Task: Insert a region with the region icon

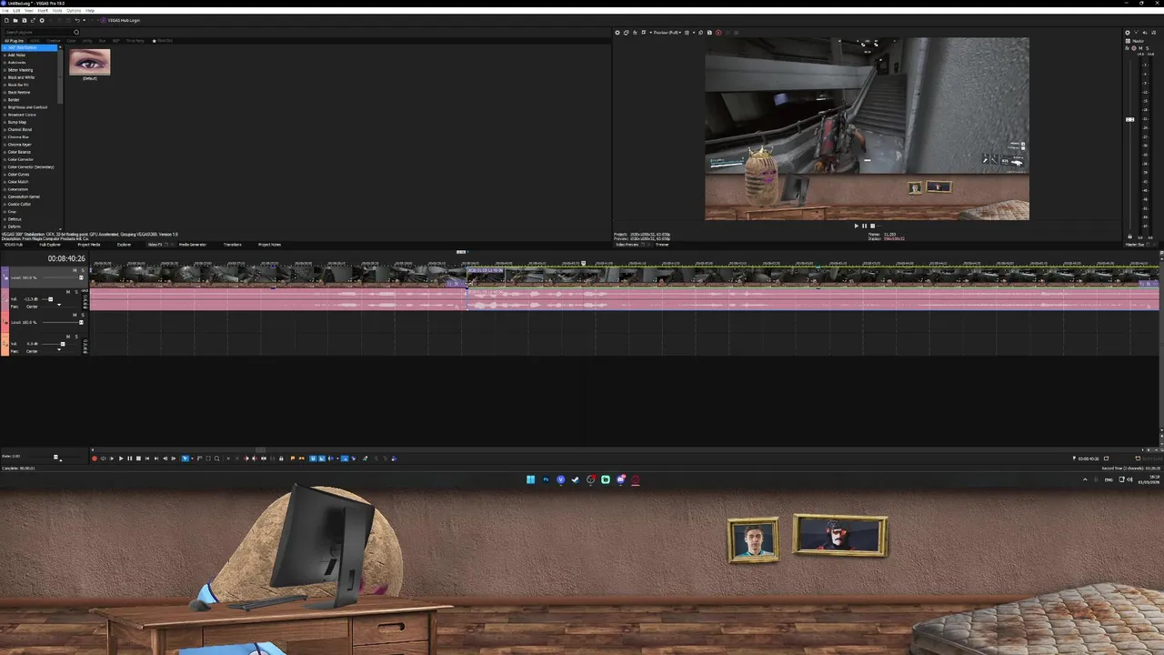Action: 302,458
